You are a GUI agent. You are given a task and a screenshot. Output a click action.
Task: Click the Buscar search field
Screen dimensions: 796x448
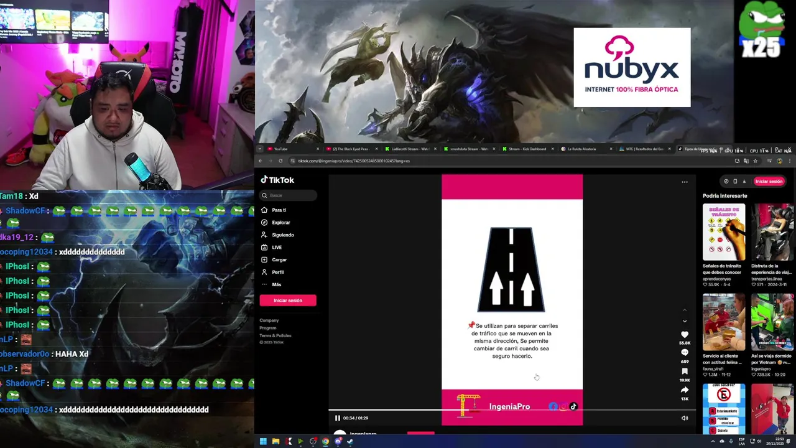click(x=289, y=195)
